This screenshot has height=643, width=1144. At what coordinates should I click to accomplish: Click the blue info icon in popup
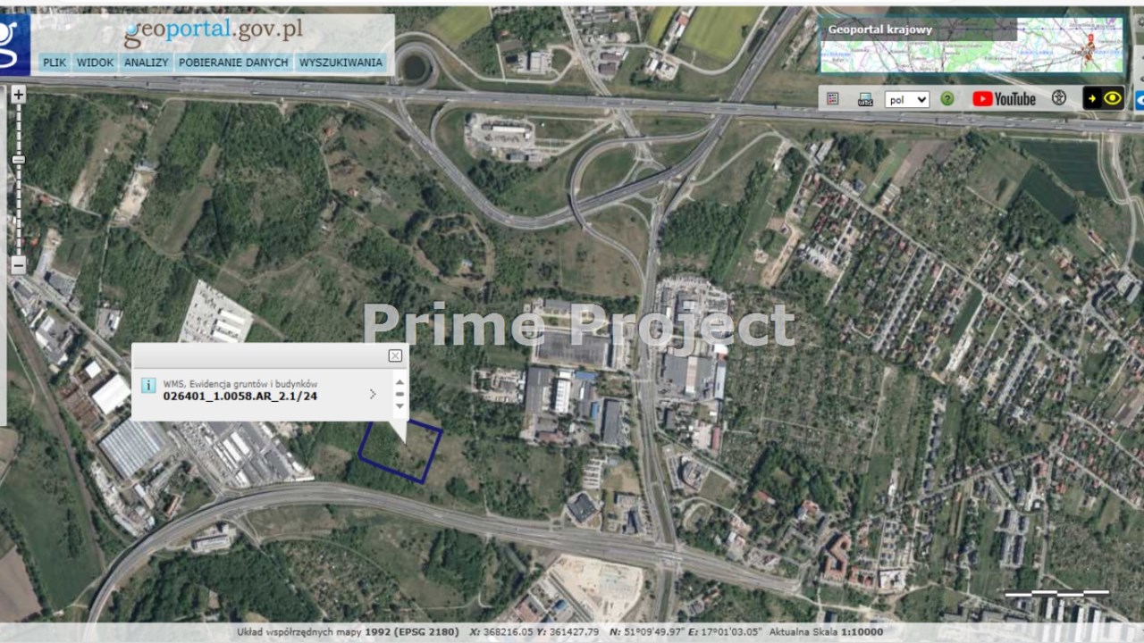(x=148, y=385)
